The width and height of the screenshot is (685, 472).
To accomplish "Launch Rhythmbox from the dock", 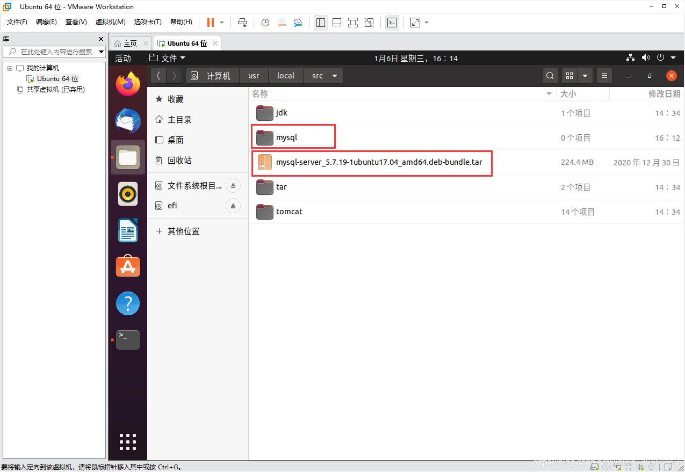I will click(128, 194).
